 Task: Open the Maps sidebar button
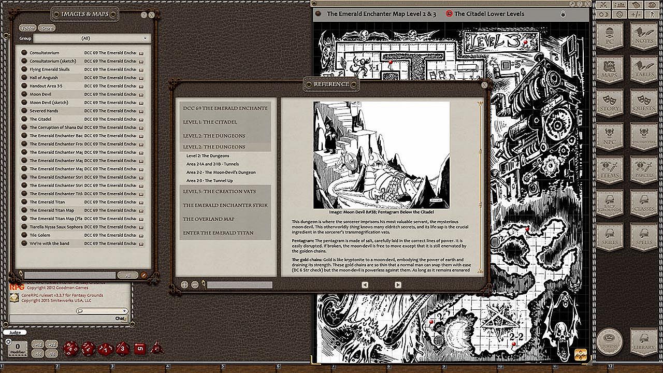(609, 70)
